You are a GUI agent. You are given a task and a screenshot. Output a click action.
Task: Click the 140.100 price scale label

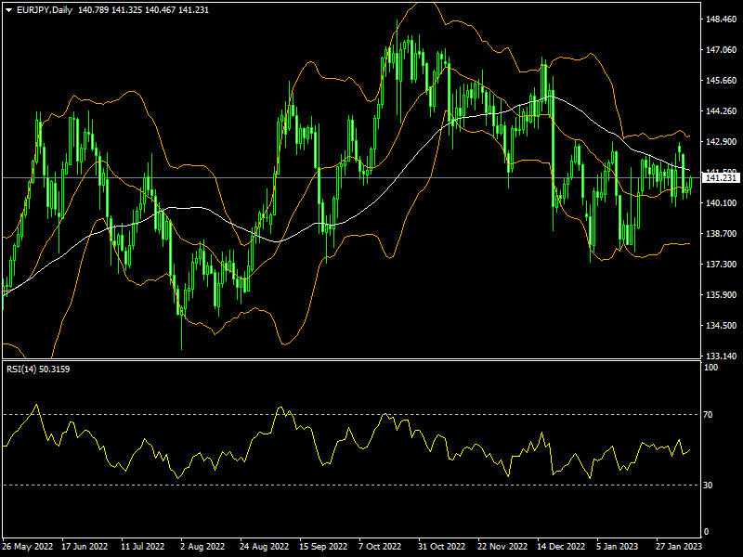coord(722,202)
